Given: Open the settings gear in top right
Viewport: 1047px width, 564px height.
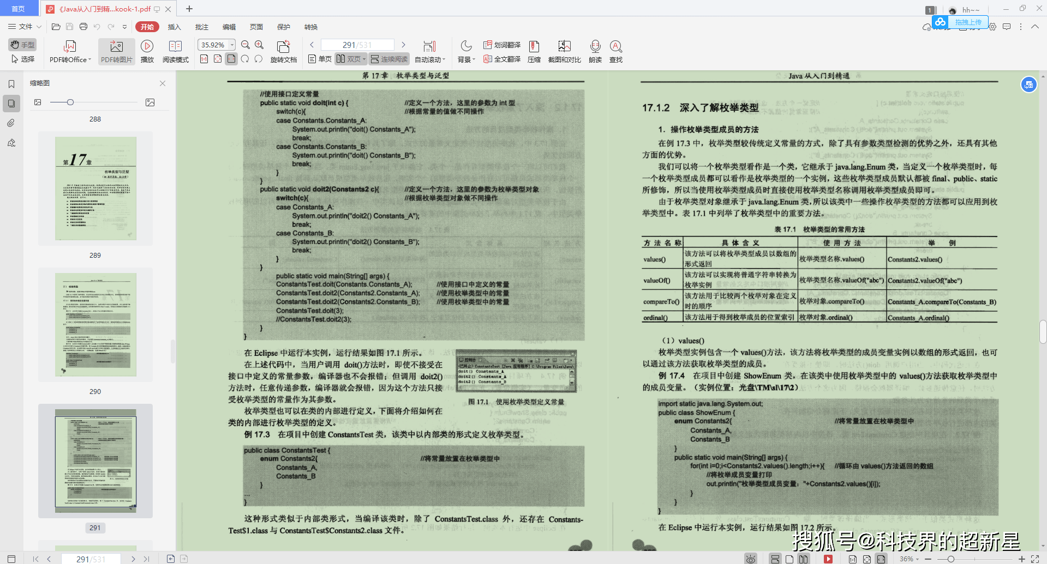Looking at the screenshot, I should [x=992, y=27].
